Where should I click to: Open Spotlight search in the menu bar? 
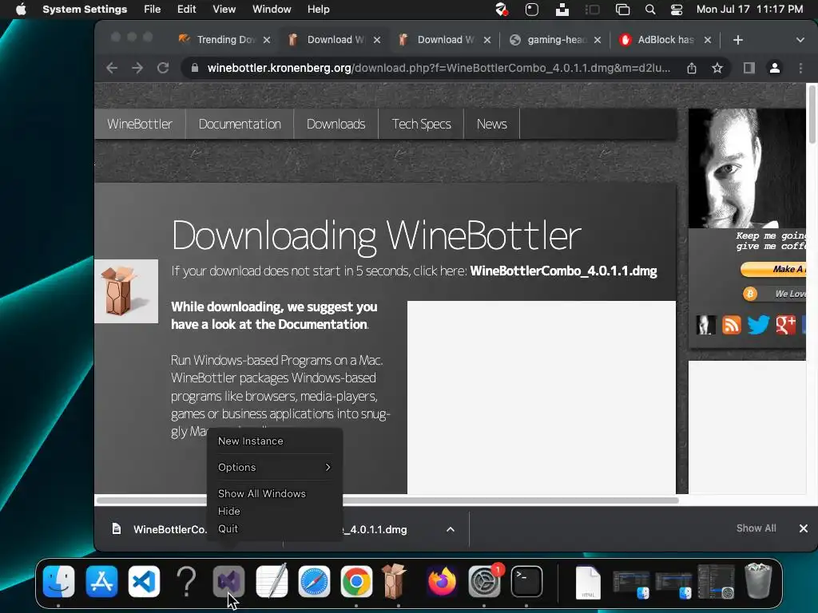(650, 10)
